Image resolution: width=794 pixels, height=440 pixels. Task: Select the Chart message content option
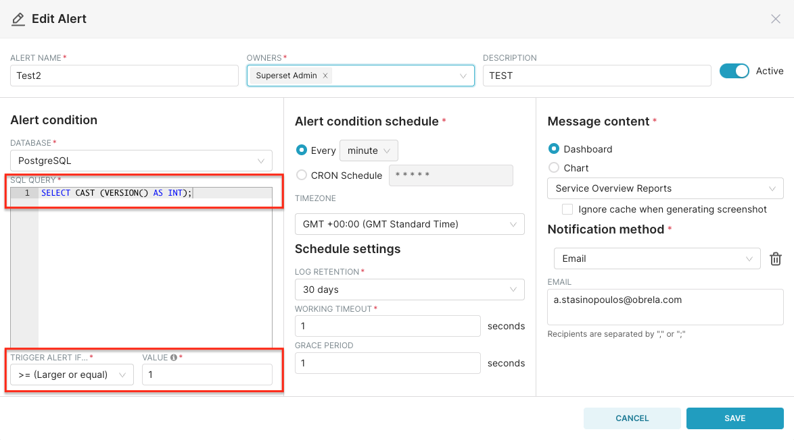[554, 168]
